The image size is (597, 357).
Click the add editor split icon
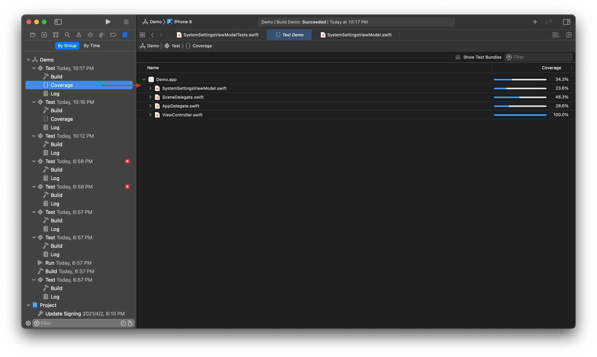coord(569,35)
